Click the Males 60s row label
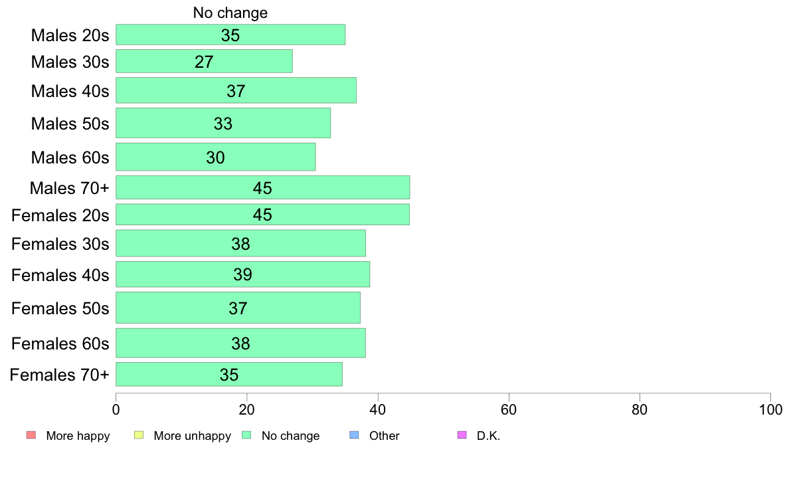 (x=70, y=157)
